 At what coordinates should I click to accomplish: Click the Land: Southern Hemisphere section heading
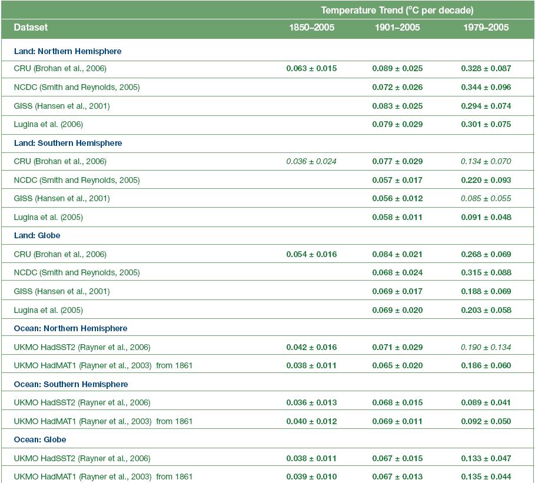point(68,143)
